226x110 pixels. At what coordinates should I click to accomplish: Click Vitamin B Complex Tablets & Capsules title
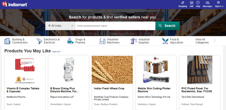coord(23,90)
